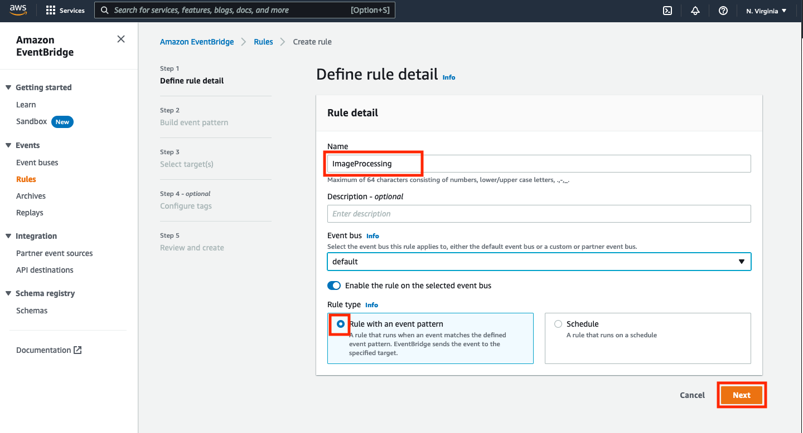Click the Select target(s) step label
The width and height of the screenshot is (803, 433).
187,164
